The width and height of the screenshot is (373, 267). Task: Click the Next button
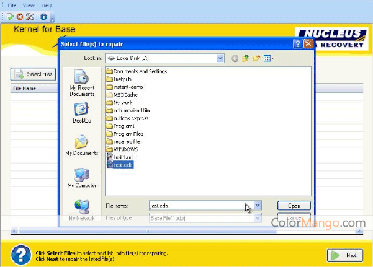pyautogui.click(x=345, y=255)
